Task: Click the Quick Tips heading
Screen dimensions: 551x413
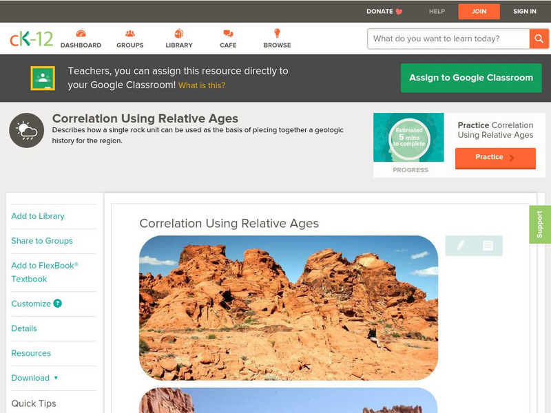Action: click(x=34, y=403)
